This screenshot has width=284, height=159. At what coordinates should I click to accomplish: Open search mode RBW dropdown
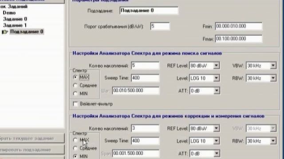(x=273, y=78)
